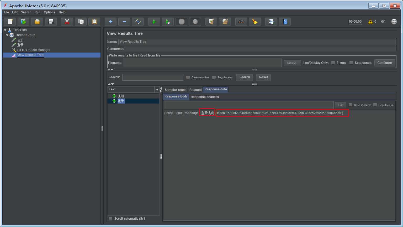Switch to Request tab
Image resolution: width=403 pixels, height=227 pixels.
pyautogui.click(x=195, y=90)
